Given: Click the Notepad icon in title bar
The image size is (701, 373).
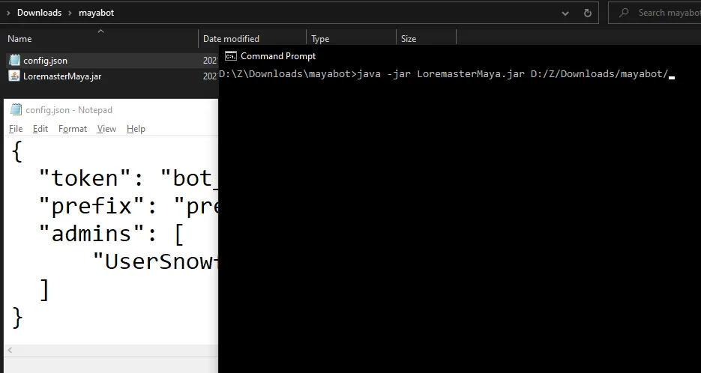Looking at the screenshot, I should (x=16, y=109).
